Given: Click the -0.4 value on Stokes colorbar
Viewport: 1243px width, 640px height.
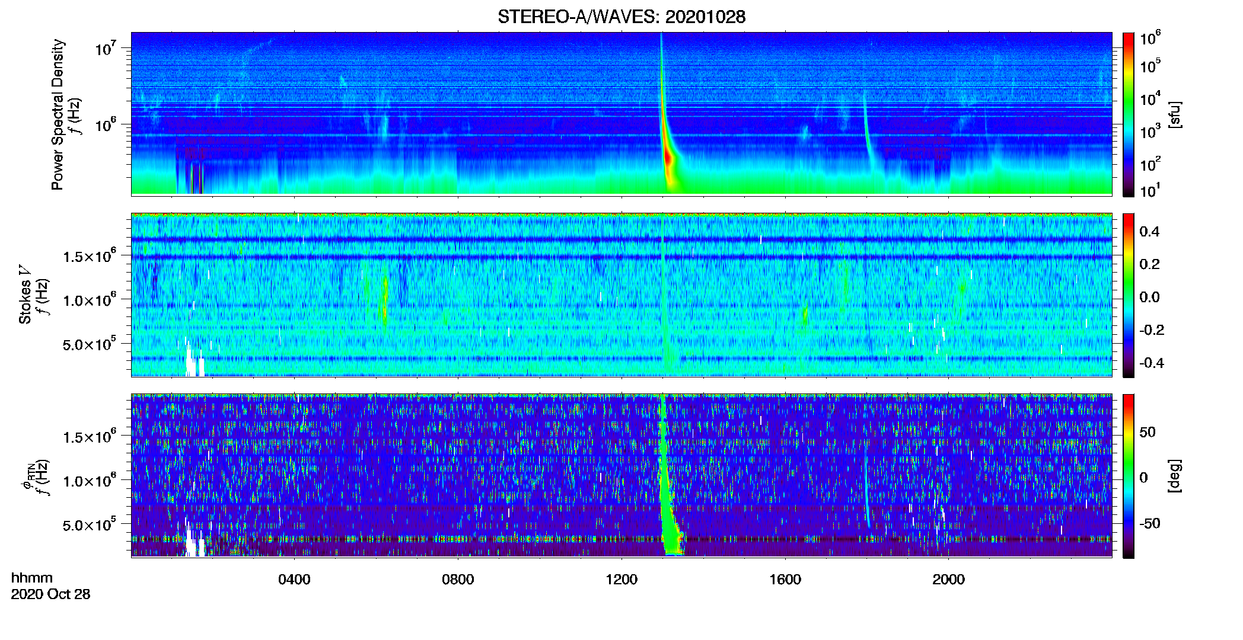Looking at the screenshot, I should click(1152, 363).
